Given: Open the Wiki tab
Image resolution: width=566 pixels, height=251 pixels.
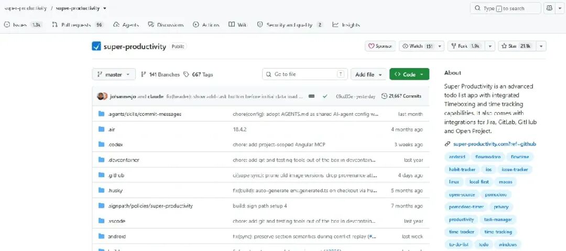Looking at the screenshot, I should (x=238, y=25).
